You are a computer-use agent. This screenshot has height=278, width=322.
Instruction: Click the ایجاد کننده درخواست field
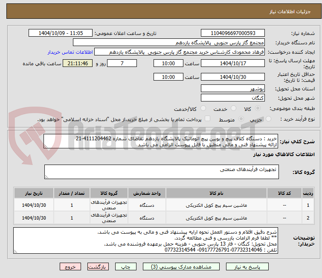(180, 52)
